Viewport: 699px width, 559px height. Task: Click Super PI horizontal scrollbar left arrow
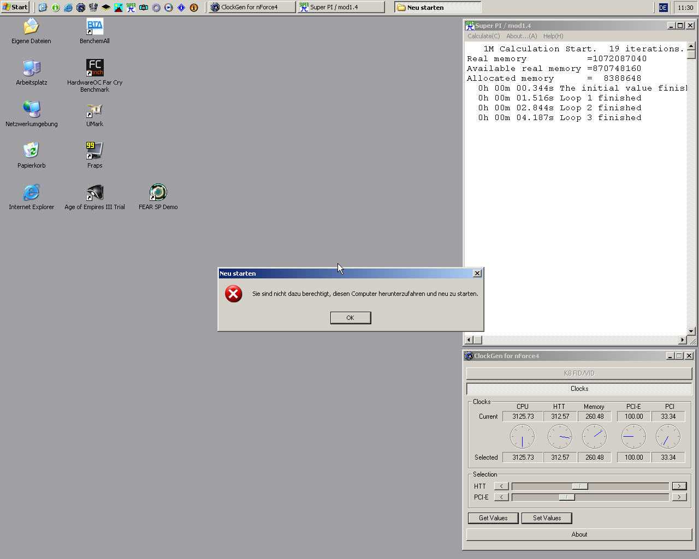coord(469,340)
